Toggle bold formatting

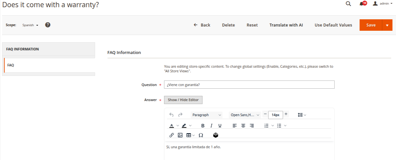(x=203, y=126)
